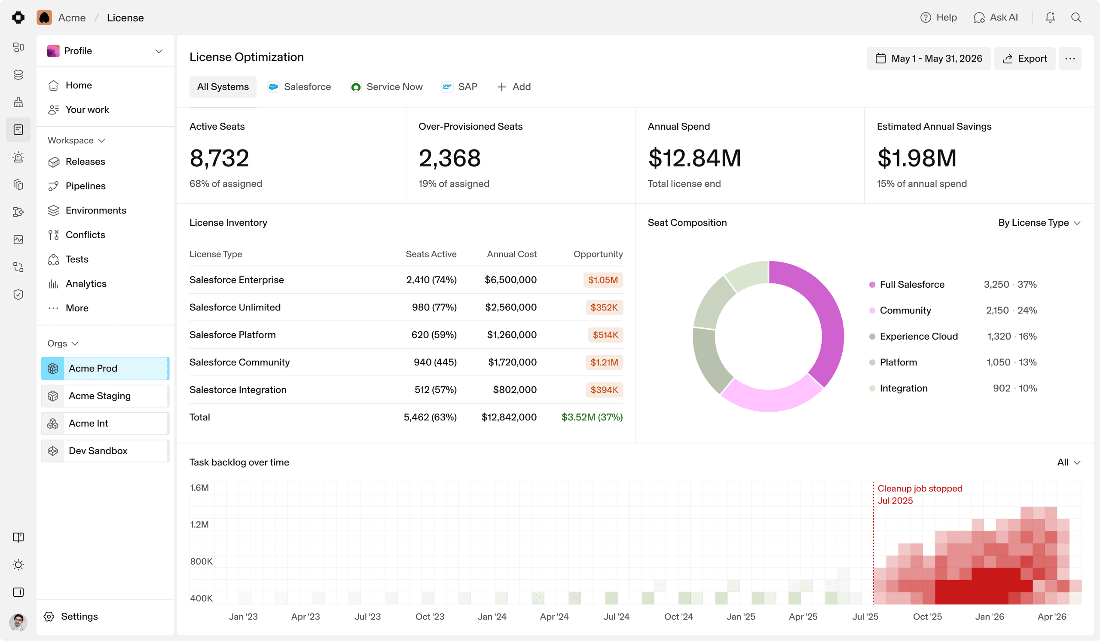This screenshot has height=641, width=1100.
Task: Click the License breadcrumb text
Action: click(125, 18)
